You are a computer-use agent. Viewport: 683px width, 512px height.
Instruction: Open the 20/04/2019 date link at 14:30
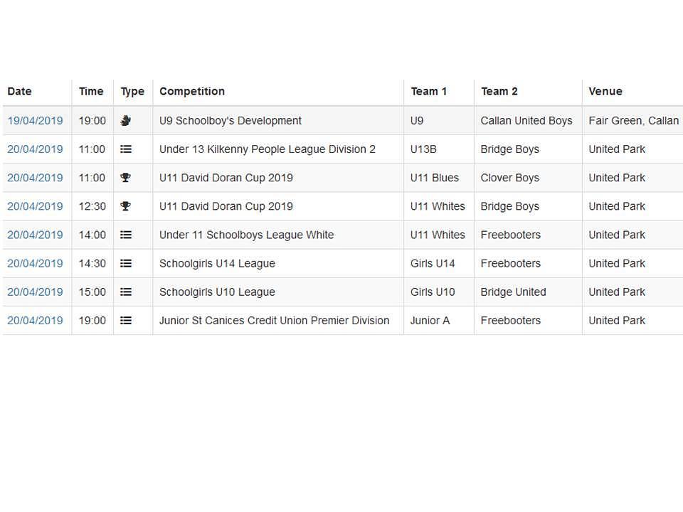(x=35, y=263)
